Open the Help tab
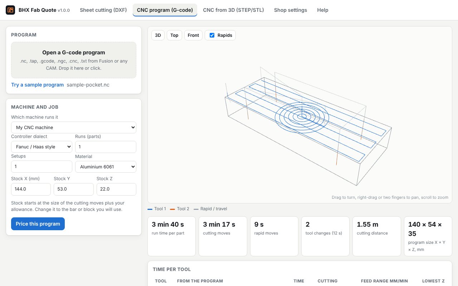458x286 pixels. (323, 10)
